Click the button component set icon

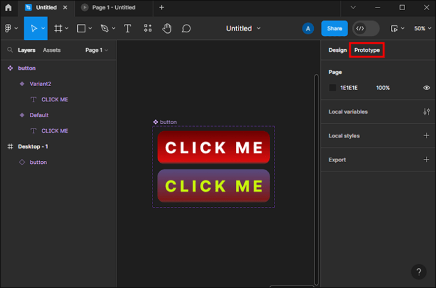pyautogui.click(x=10, y=68)
